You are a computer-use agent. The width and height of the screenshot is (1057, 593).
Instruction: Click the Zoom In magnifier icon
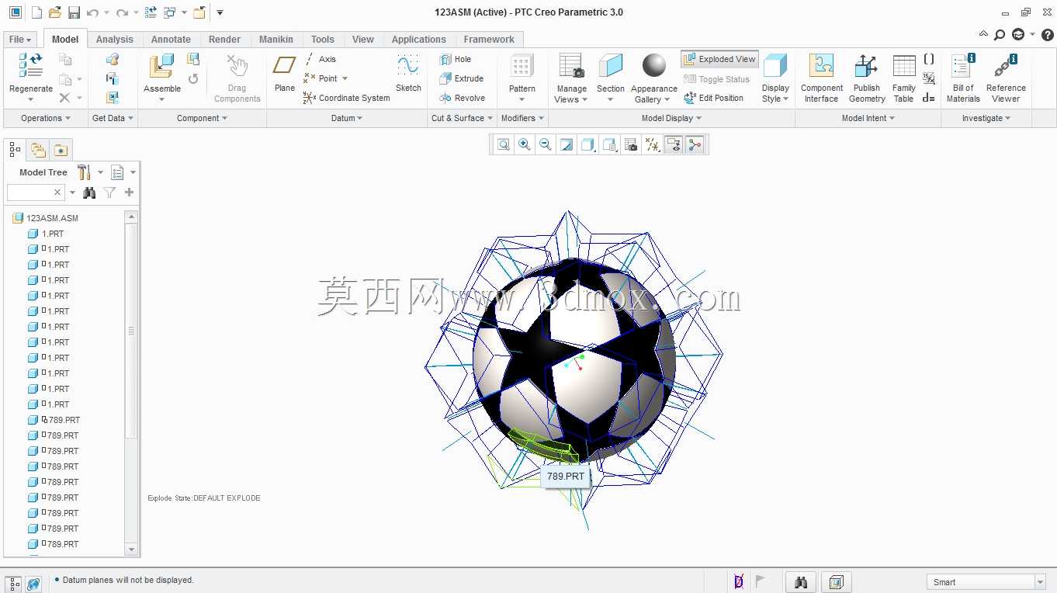coord(525,144)
